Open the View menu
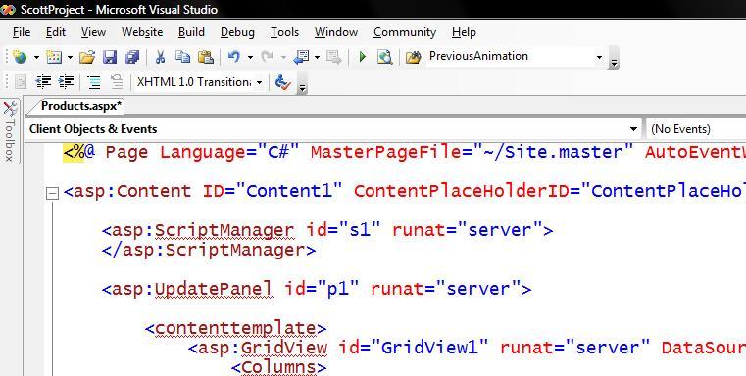 click(x=93, y=32)
